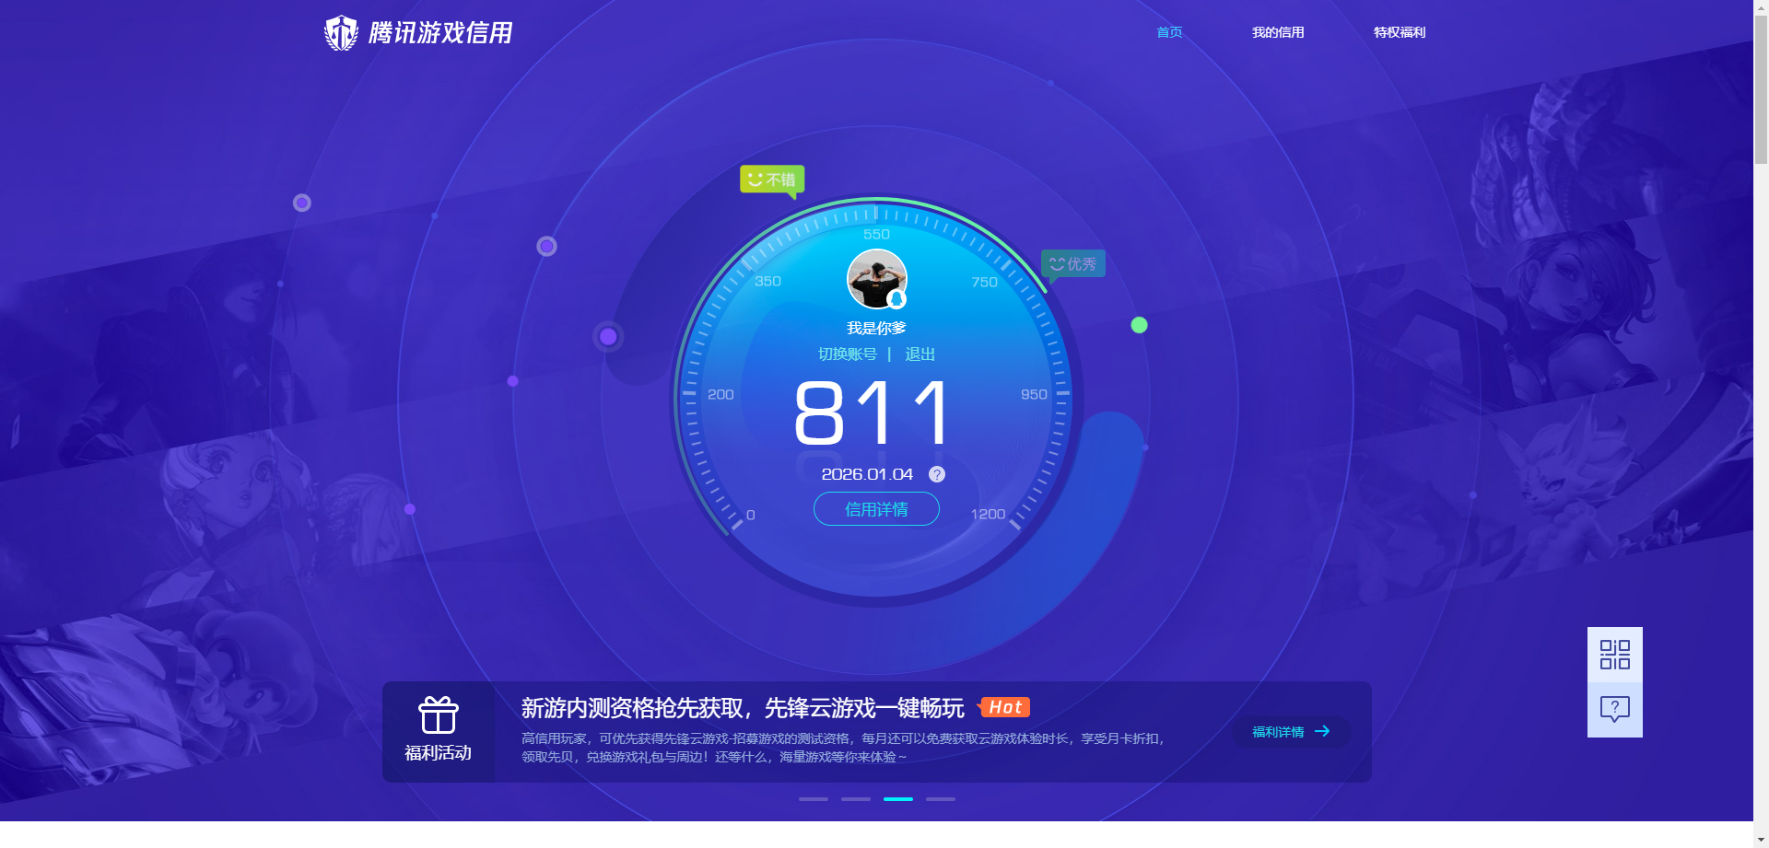Image resolution: width=1769 pixels, height=848 pixels.
Task: Click the 福利详情 button
Action: [1290, 731]
